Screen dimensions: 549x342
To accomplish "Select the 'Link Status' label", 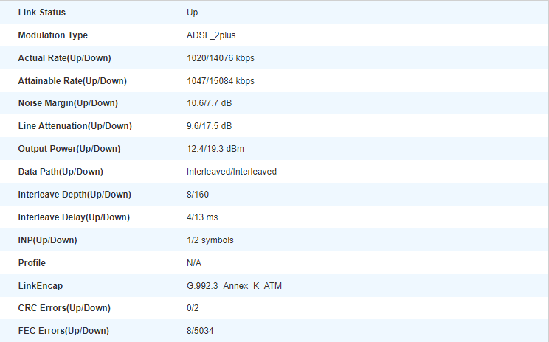I will tap(41, 13).
